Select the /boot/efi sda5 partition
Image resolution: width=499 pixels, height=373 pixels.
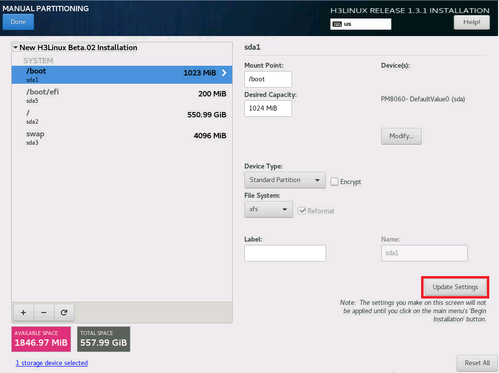point(122,96)
